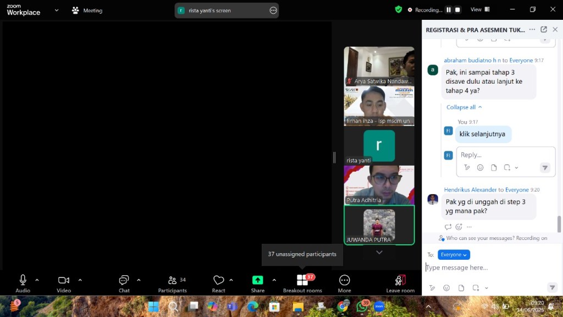The image size is (563, 317).
Task: Toggle the microphone Audio button
Action: (23, 280)
